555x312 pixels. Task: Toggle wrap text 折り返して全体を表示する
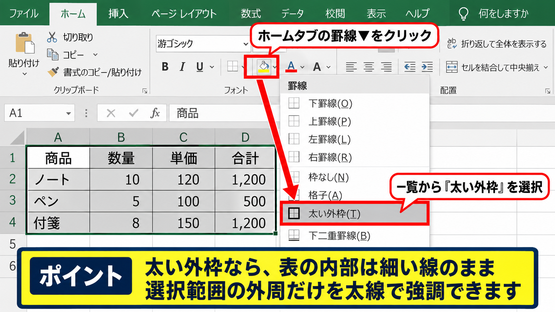click(497, 44)
